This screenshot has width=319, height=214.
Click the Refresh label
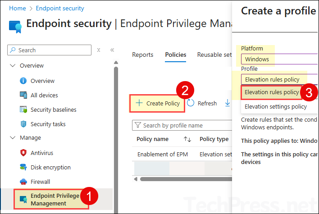[207, 104]
